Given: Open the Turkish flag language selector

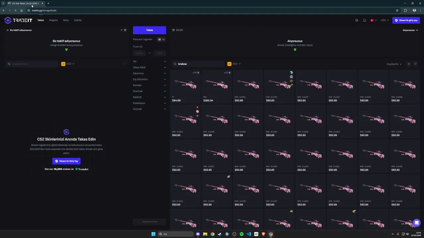Looking at the screenshot, I should coord(373,20).
